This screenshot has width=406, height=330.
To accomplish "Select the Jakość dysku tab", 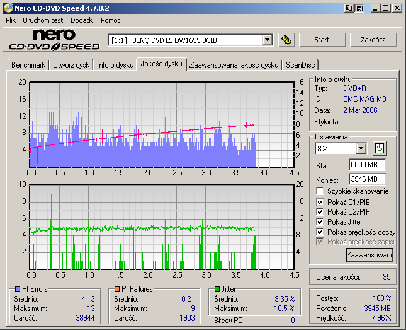I will [161, 64].
